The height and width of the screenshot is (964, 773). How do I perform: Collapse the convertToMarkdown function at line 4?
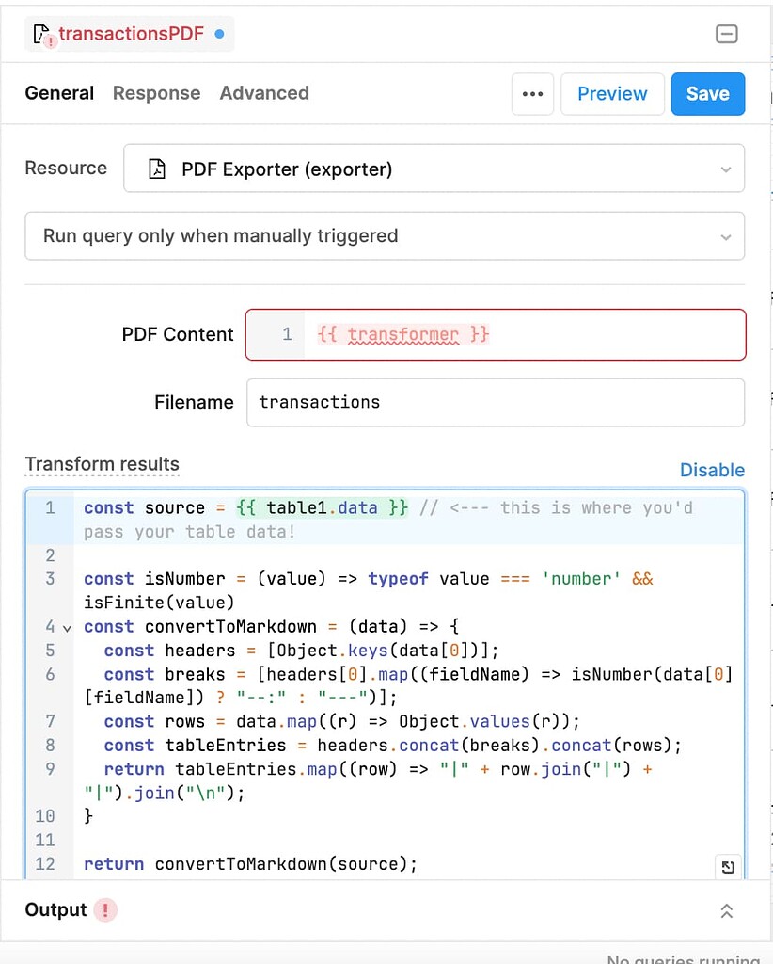point(65,626)
